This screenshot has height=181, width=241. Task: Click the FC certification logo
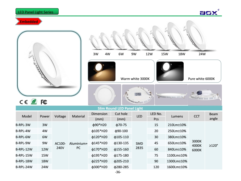(x=44, y=102)
